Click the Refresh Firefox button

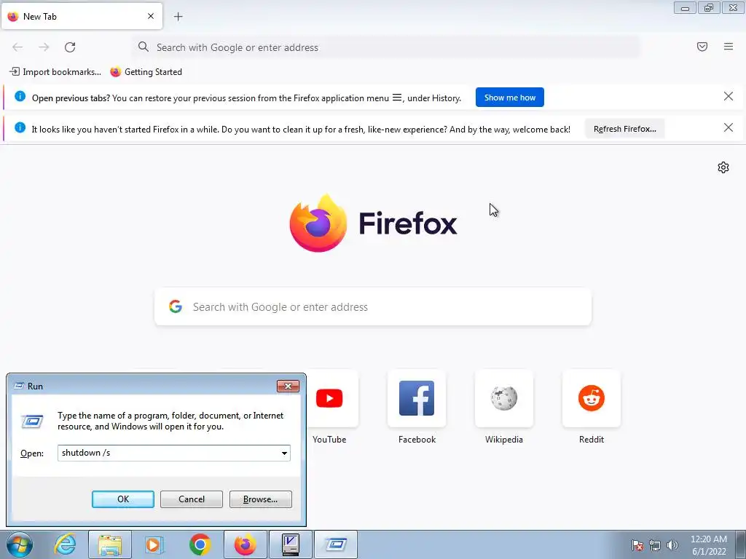(x=624, y=129)
